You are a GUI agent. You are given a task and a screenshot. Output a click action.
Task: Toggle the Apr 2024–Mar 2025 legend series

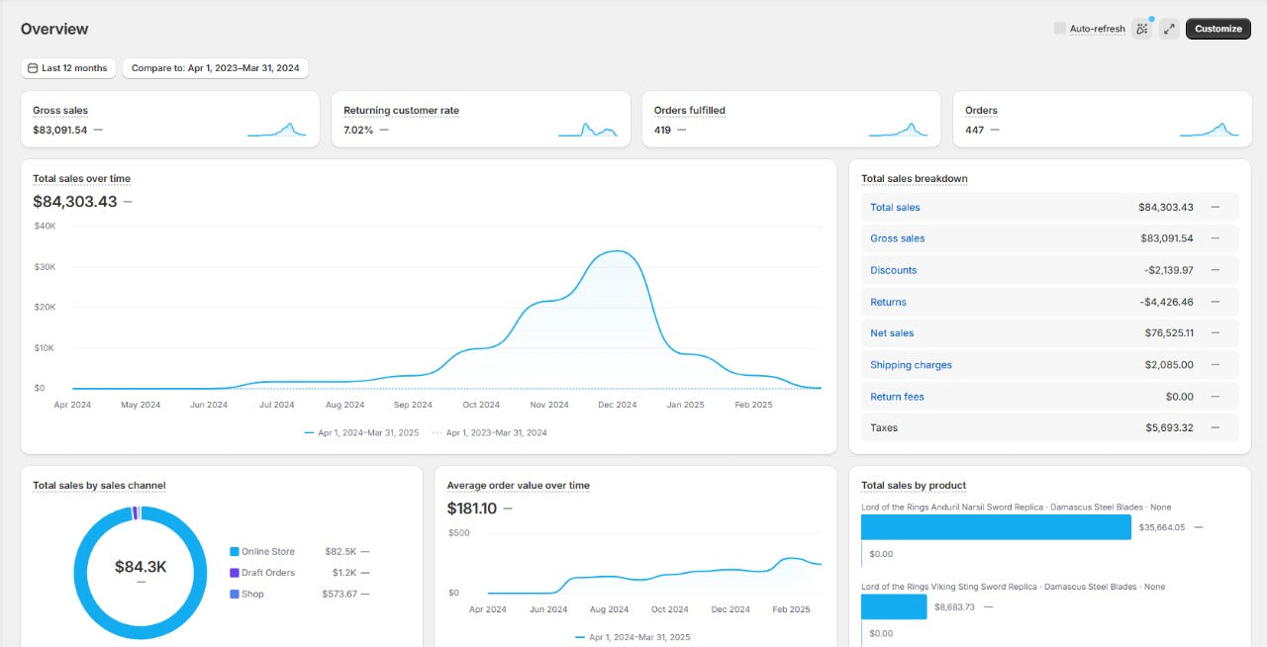click(362, 432)
